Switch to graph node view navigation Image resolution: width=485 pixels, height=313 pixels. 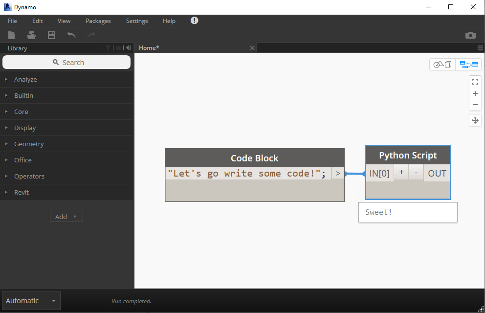tap(468, 65)
